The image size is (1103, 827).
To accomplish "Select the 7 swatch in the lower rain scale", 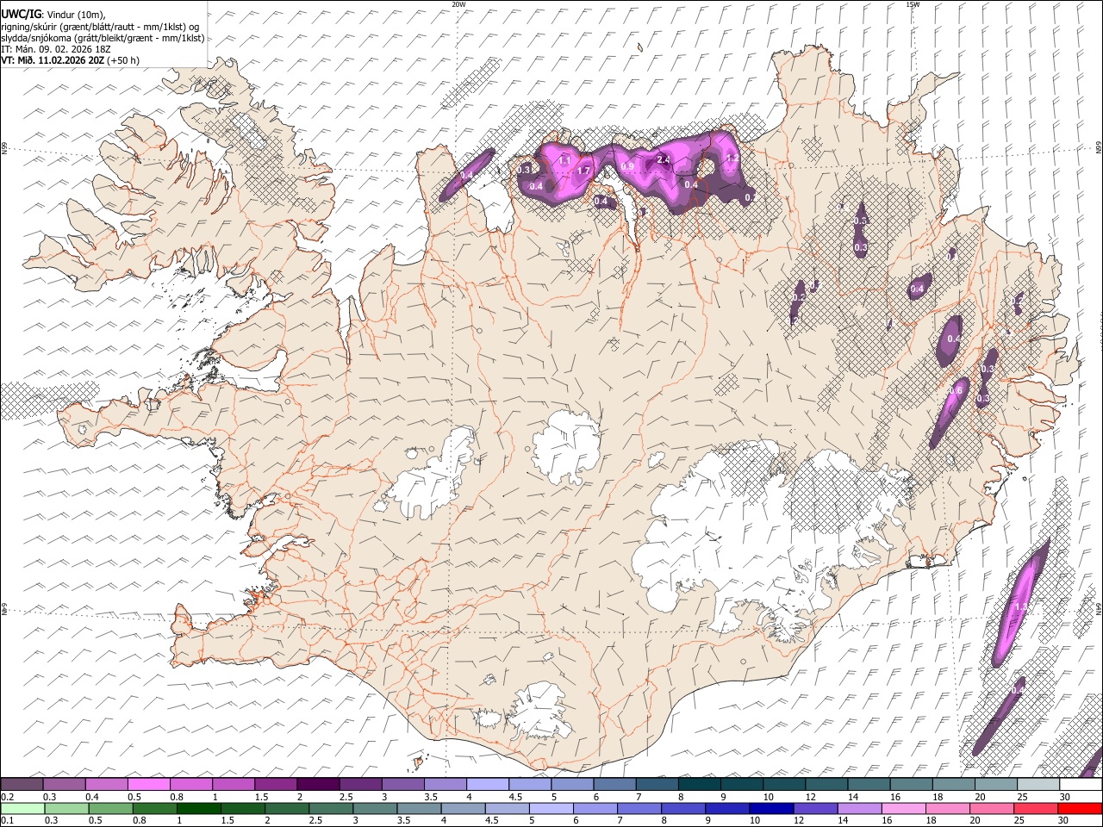I will point(639,808).
